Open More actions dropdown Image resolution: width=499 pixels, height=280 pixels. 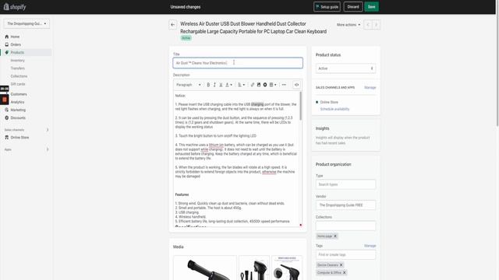pos(349,25)
